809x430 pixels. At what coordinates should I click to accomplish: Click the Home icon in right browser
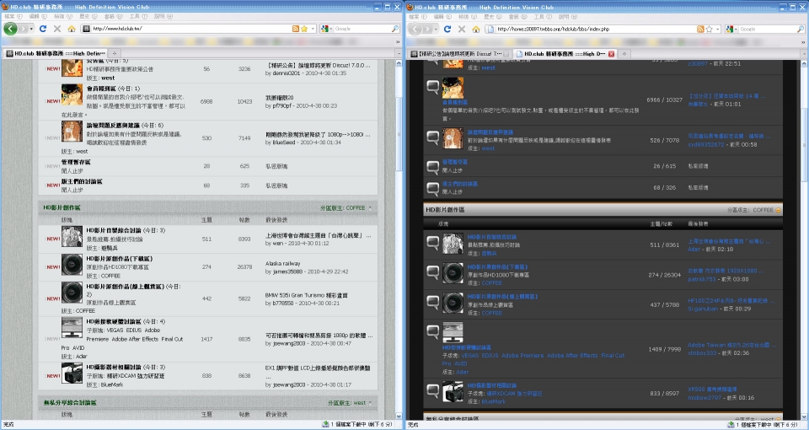[x=476, y=29]
